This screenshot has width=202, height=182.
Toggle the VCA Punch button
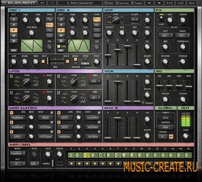(x=143, y=103)
